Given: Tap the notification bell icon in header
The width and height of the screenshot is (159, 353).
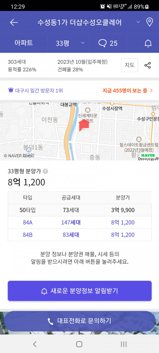Looking at the screenshot, I should pyautogui.click(x=148, y=43).
